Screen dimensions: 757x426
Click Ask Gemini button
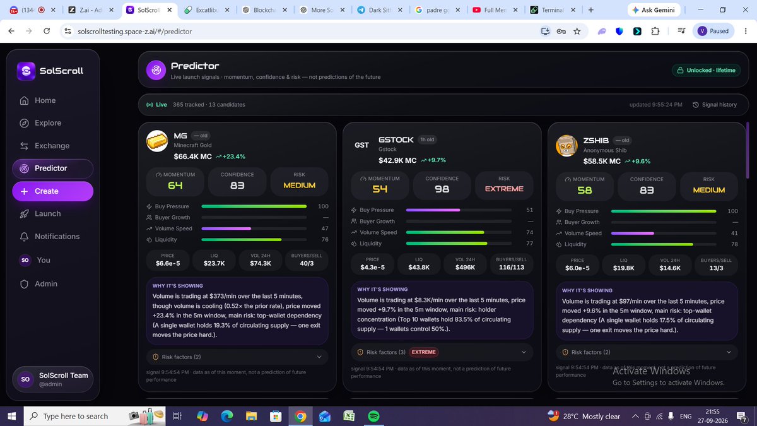point(654,11)
